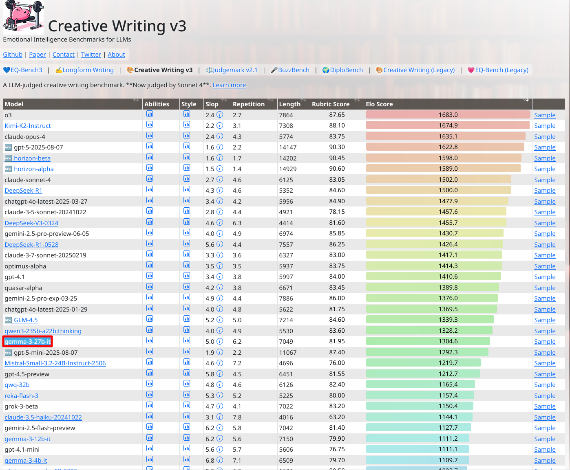The width and height of the screenshot is (570, 470).
Task: Sort table by Length column
Action: pyautogui.click(x=294, y=104)
